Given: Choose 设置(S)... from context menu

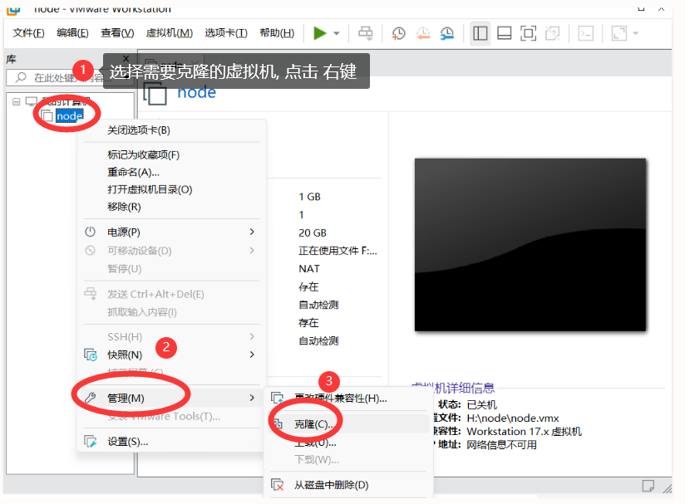Looking at the screenshot, I should 127,442.
